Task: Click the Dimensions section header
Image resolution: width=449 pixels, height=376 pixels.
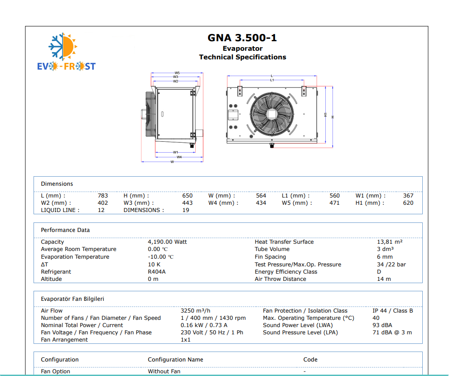Action: click(57, 184)
